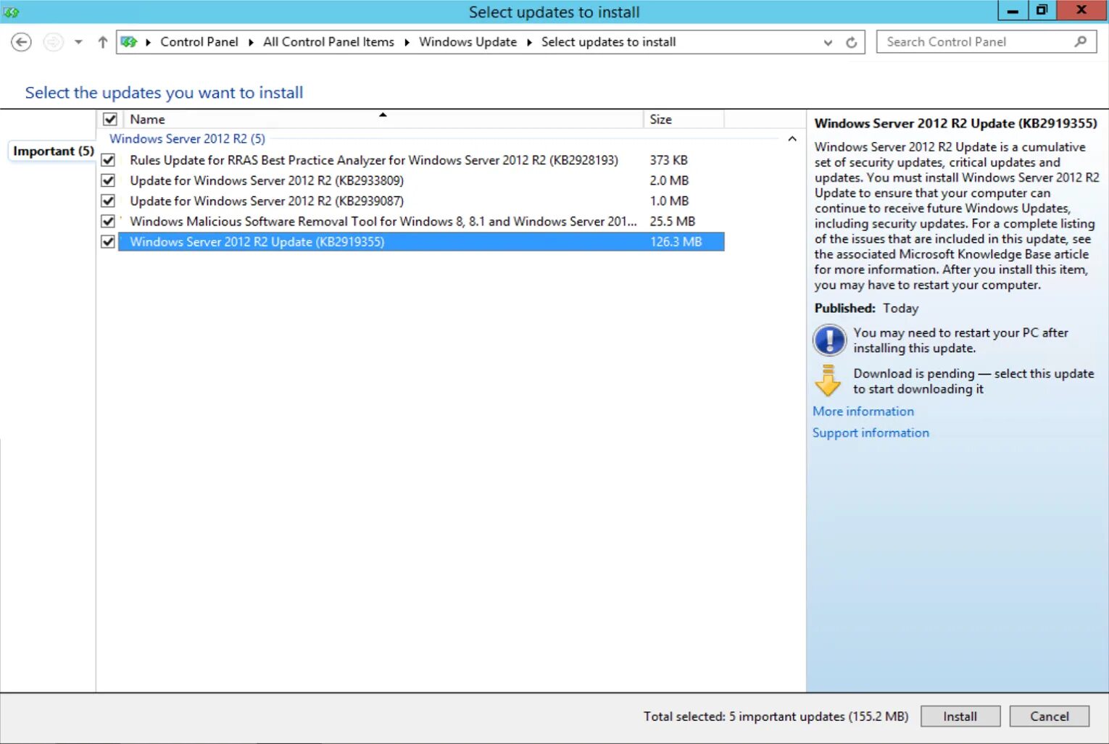Uncheck Rules Update for RRAS (KB2928193)
Screen dimensions: 1109x744
pos(108,160)
